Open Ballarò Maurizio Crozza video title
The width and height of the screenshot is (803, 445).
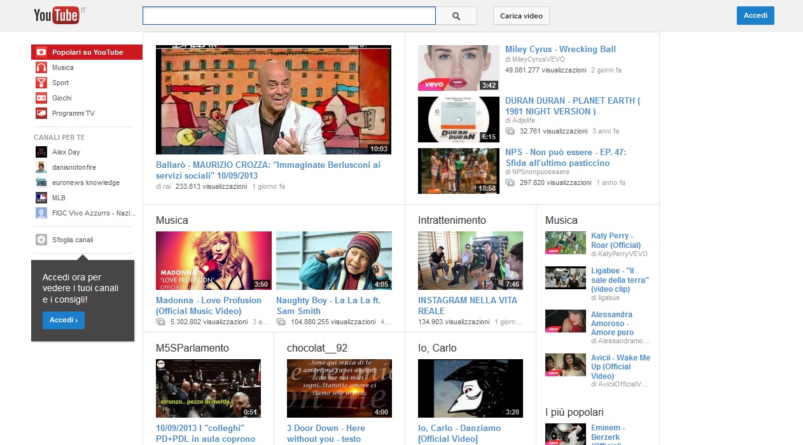pos(268,170)
